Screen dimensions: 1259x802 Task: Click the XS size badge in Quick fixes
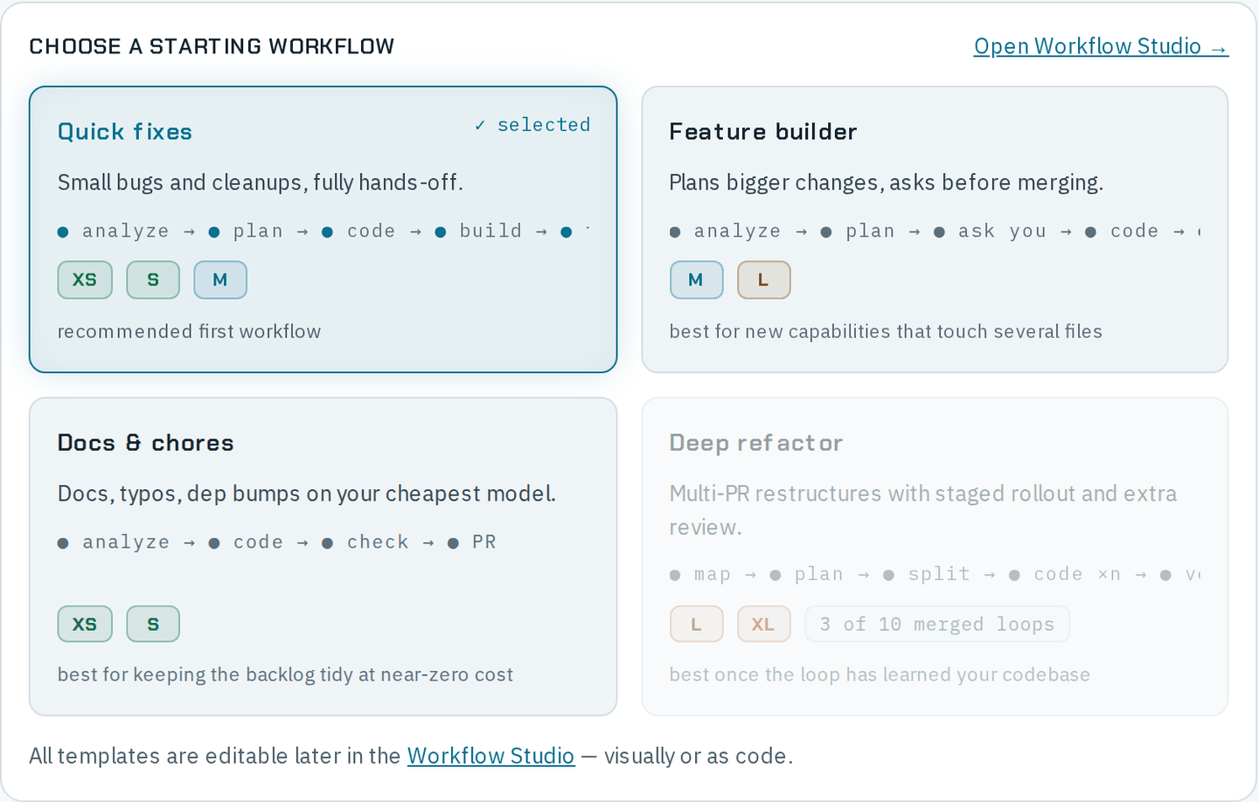point(85,280)
